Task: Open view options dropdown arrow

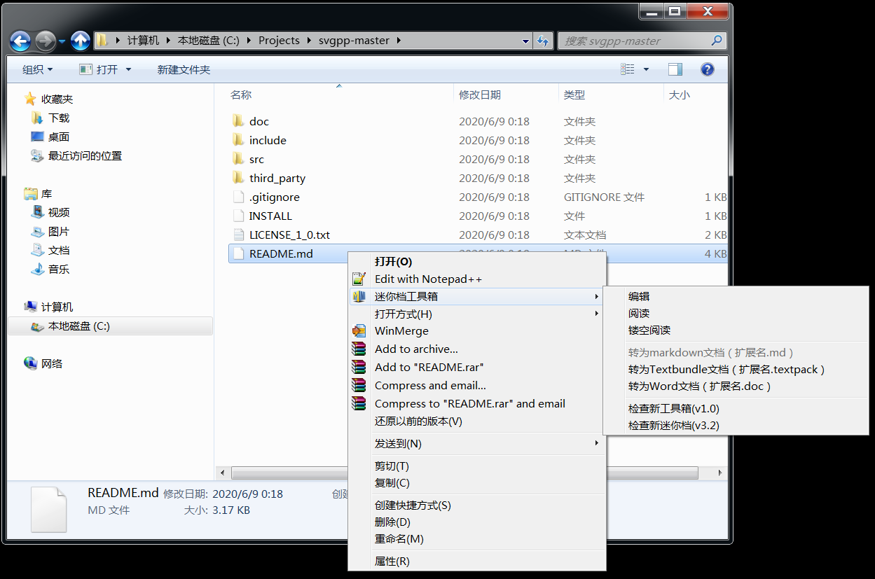Action: [646, 69]
